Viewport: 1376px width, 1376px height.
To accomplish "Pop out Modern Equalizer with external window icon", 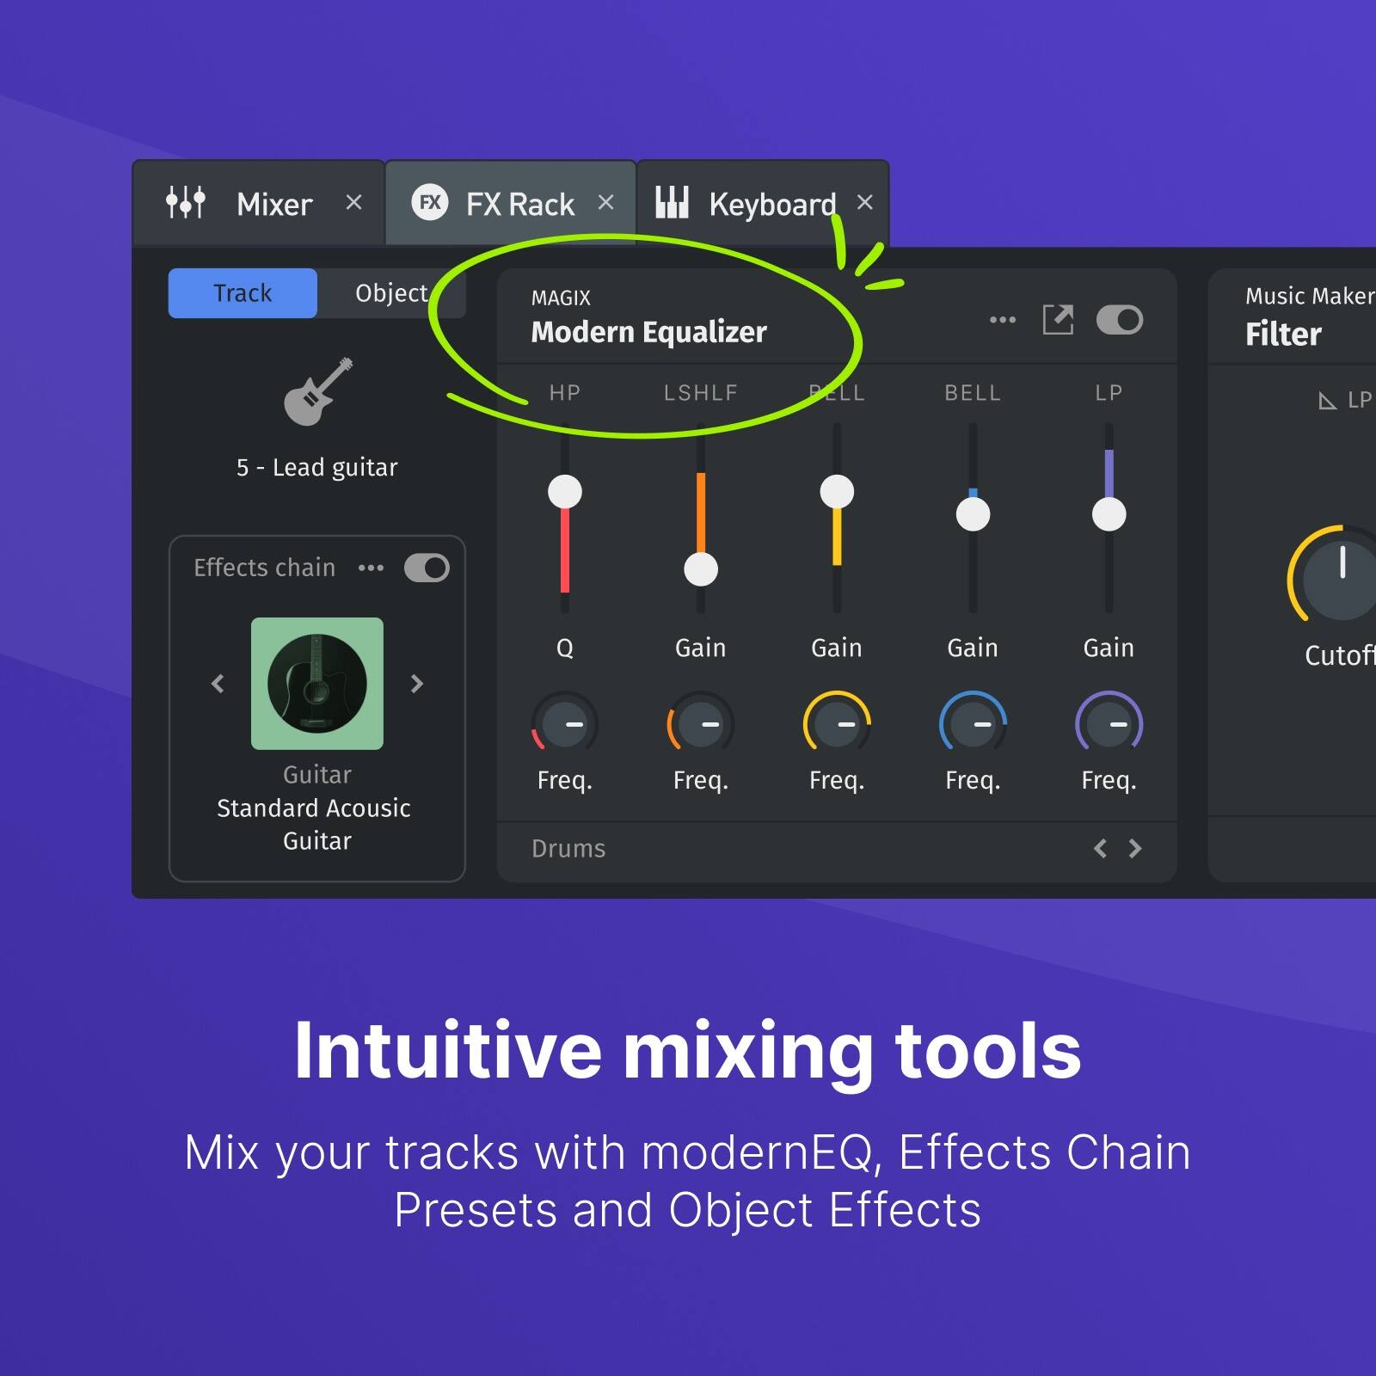I will click(x=1060, y=319).
